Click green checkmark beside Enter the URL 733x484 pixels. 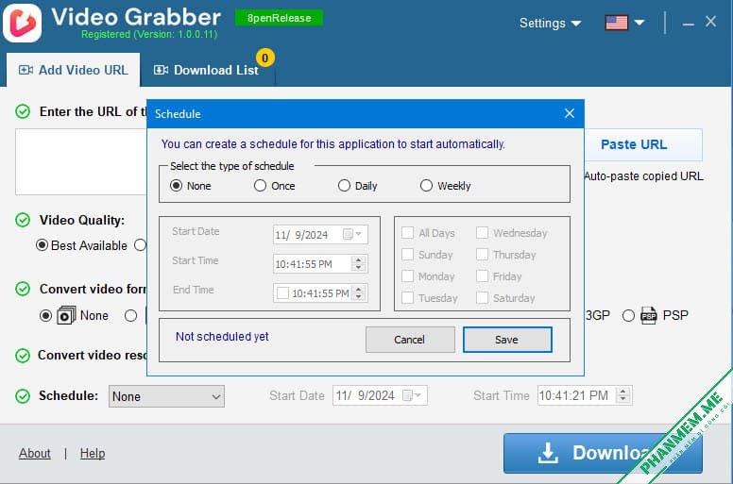[x=23, y=111]
